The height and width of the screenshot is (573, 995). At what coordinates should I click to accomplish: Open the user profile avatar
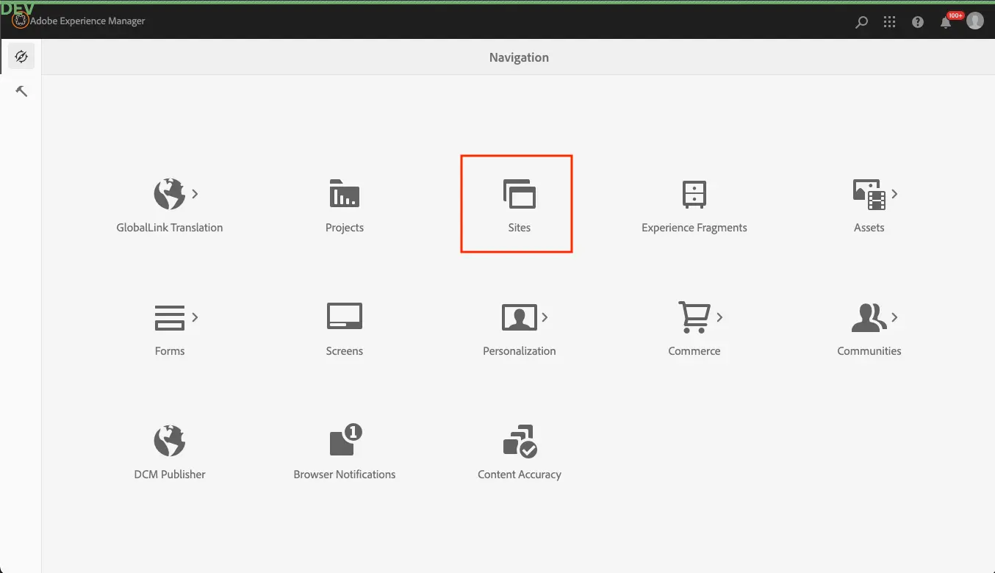click(x=975, y=21)
